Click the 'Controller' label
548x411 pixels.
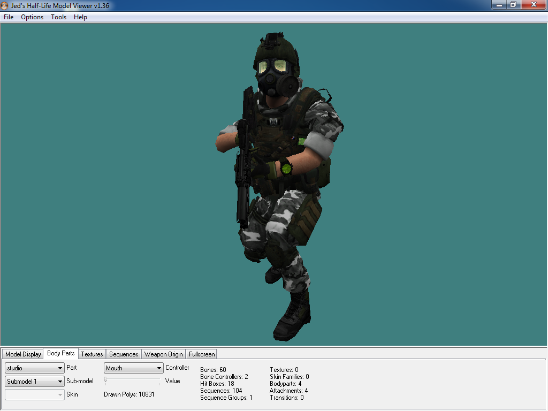(x=177, y=368)
